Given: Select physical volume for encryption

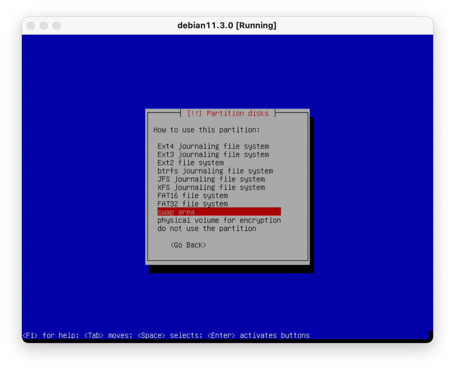Looking at the screenshot, I should tap(219, 220).
